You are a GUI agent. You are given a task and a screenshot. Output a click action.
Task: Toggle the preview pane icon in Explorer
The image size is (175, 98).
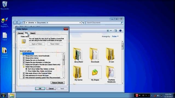115,30
